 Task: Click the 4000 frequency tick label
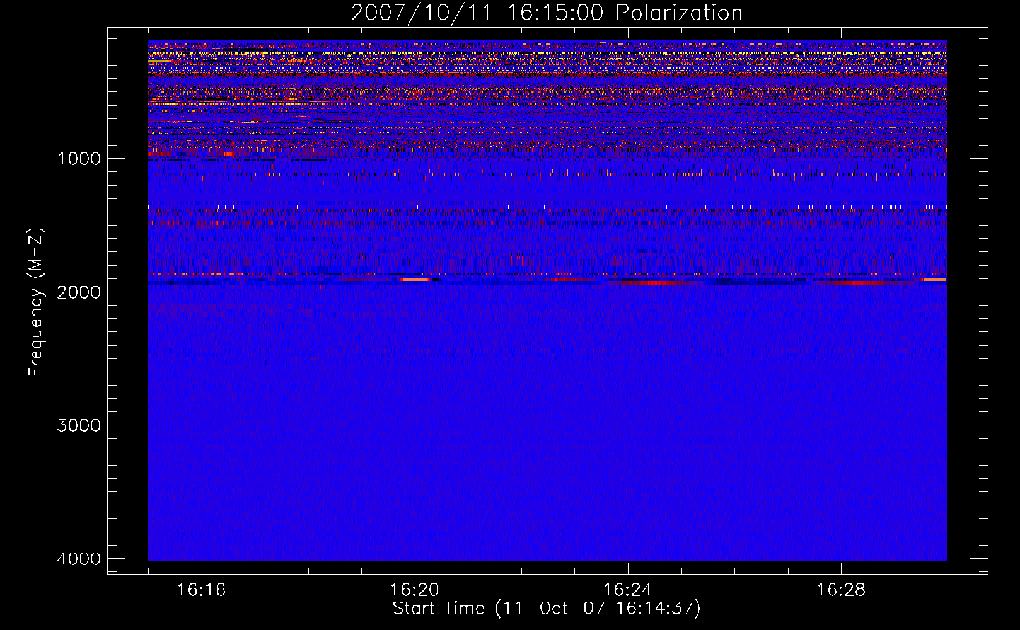79,559
